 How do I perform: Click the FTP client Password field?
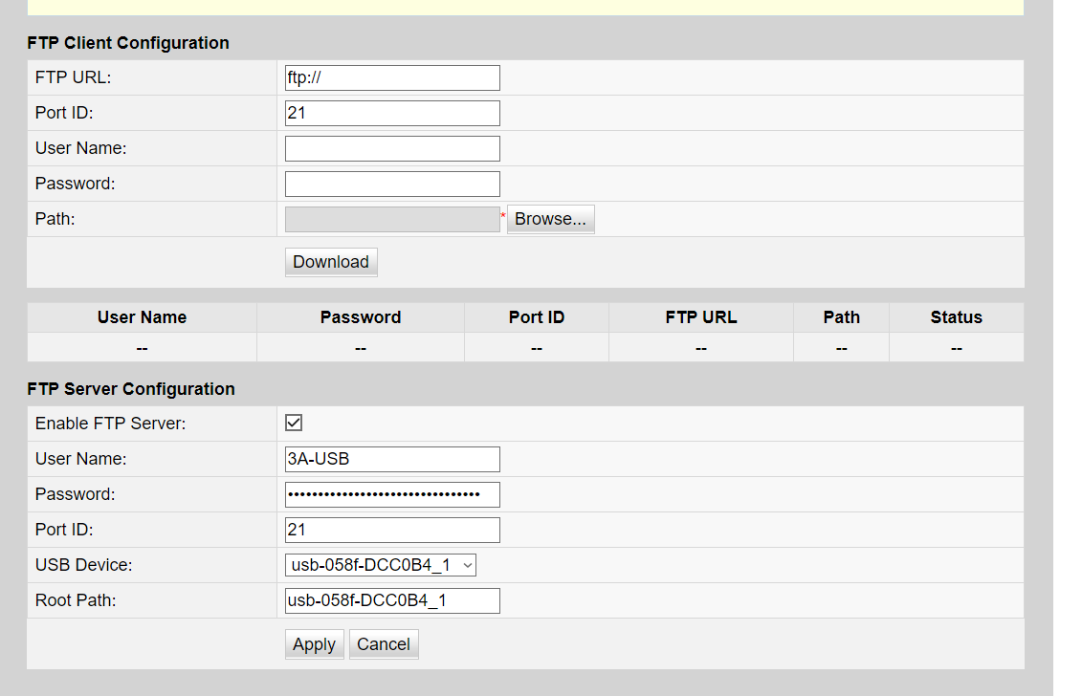click(392, 185)
